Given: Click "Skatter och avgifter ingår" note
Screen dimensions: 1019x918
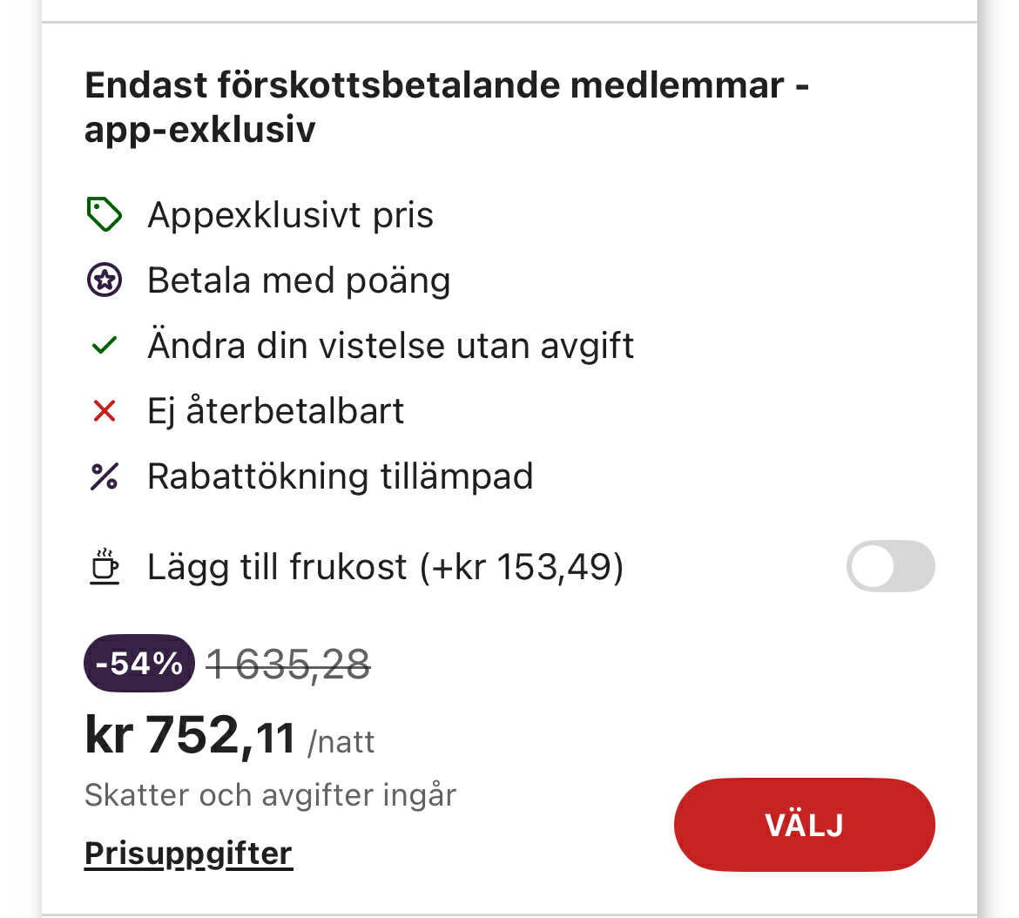Looking at the screenshot, I should (x=270, y=794).
